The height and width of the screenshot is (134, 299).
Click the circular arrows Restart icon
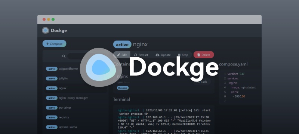136,55
